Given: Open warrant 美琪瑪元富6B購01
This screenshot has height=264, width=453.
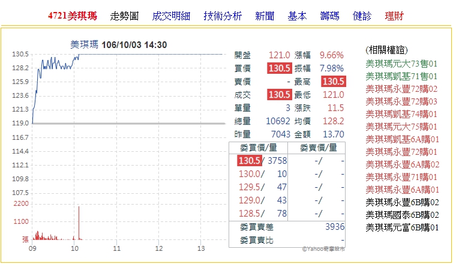Looking at the screenshot, I should tap(402, 227).
